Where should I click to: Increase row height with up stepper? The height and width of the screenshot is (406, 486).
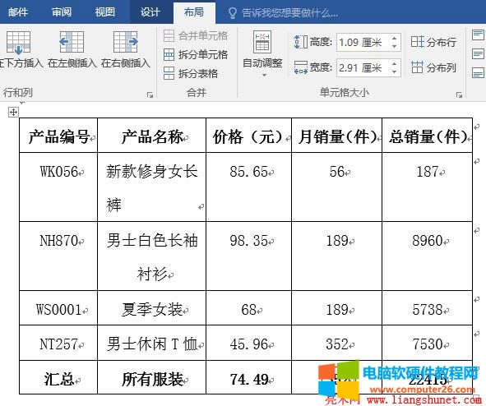coord(394,39)
